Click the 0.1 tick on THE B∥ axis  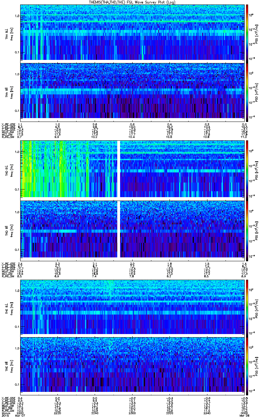pyautogui.click(x=17, y=384)
